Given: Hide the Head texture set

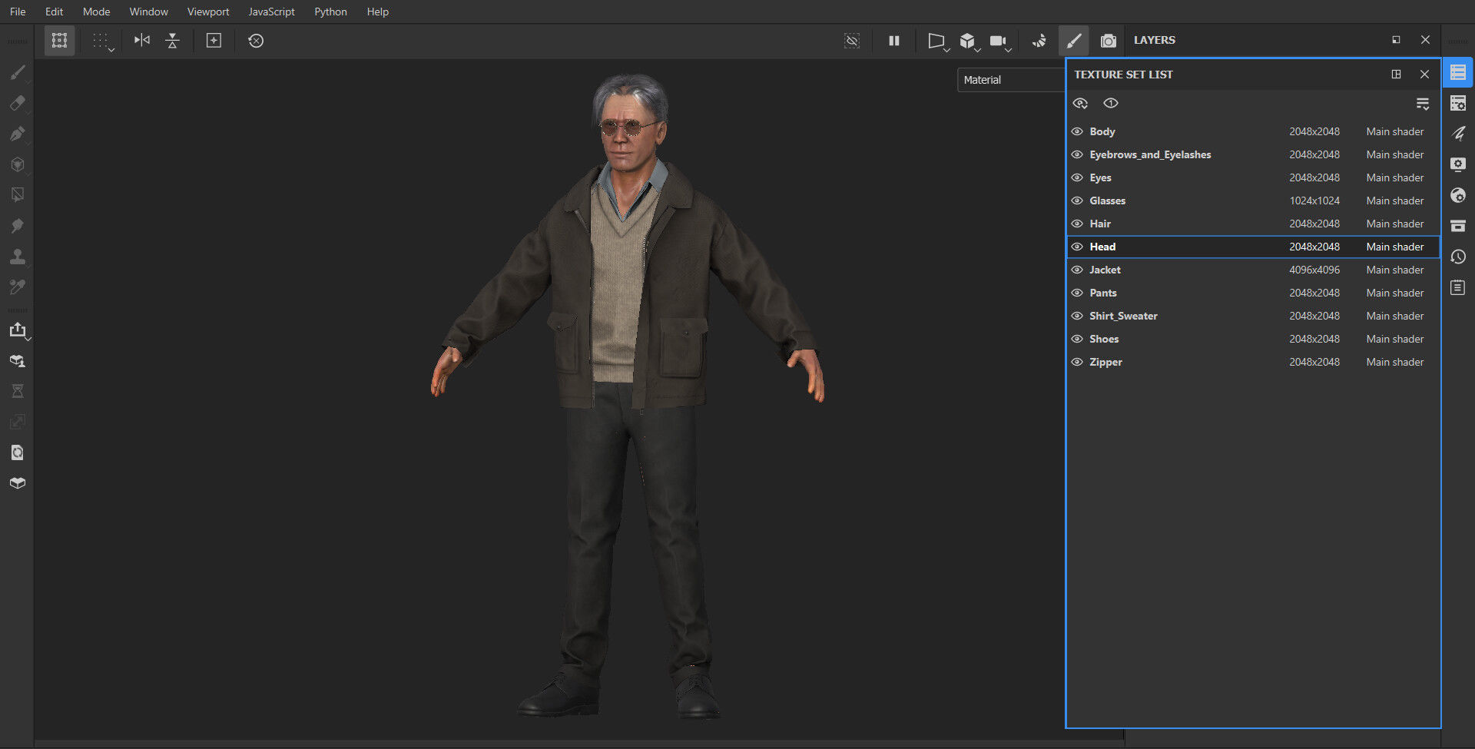Looking at the screenshot, I should (1077, 247).
